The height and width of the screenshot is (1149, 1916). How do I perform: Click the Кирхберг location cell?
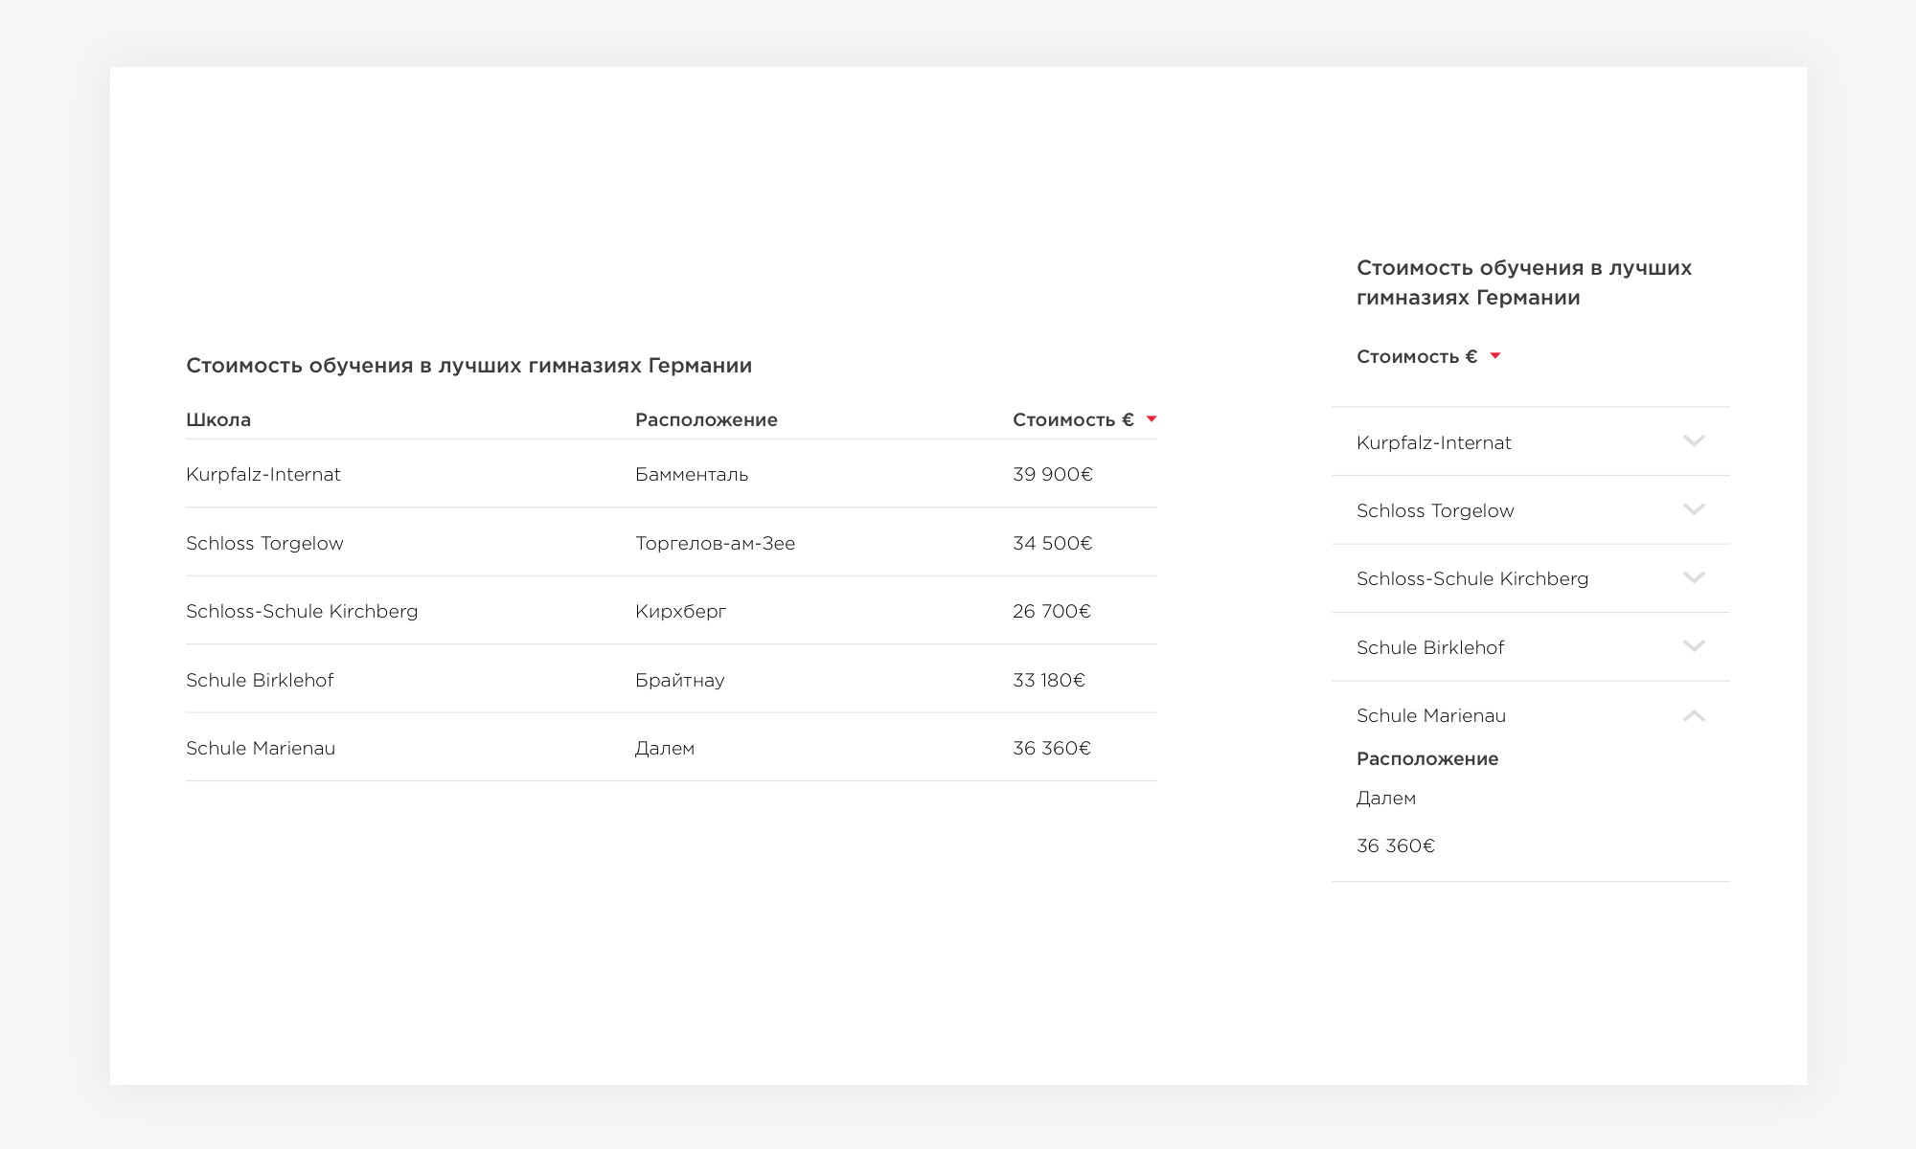(680, 611)
